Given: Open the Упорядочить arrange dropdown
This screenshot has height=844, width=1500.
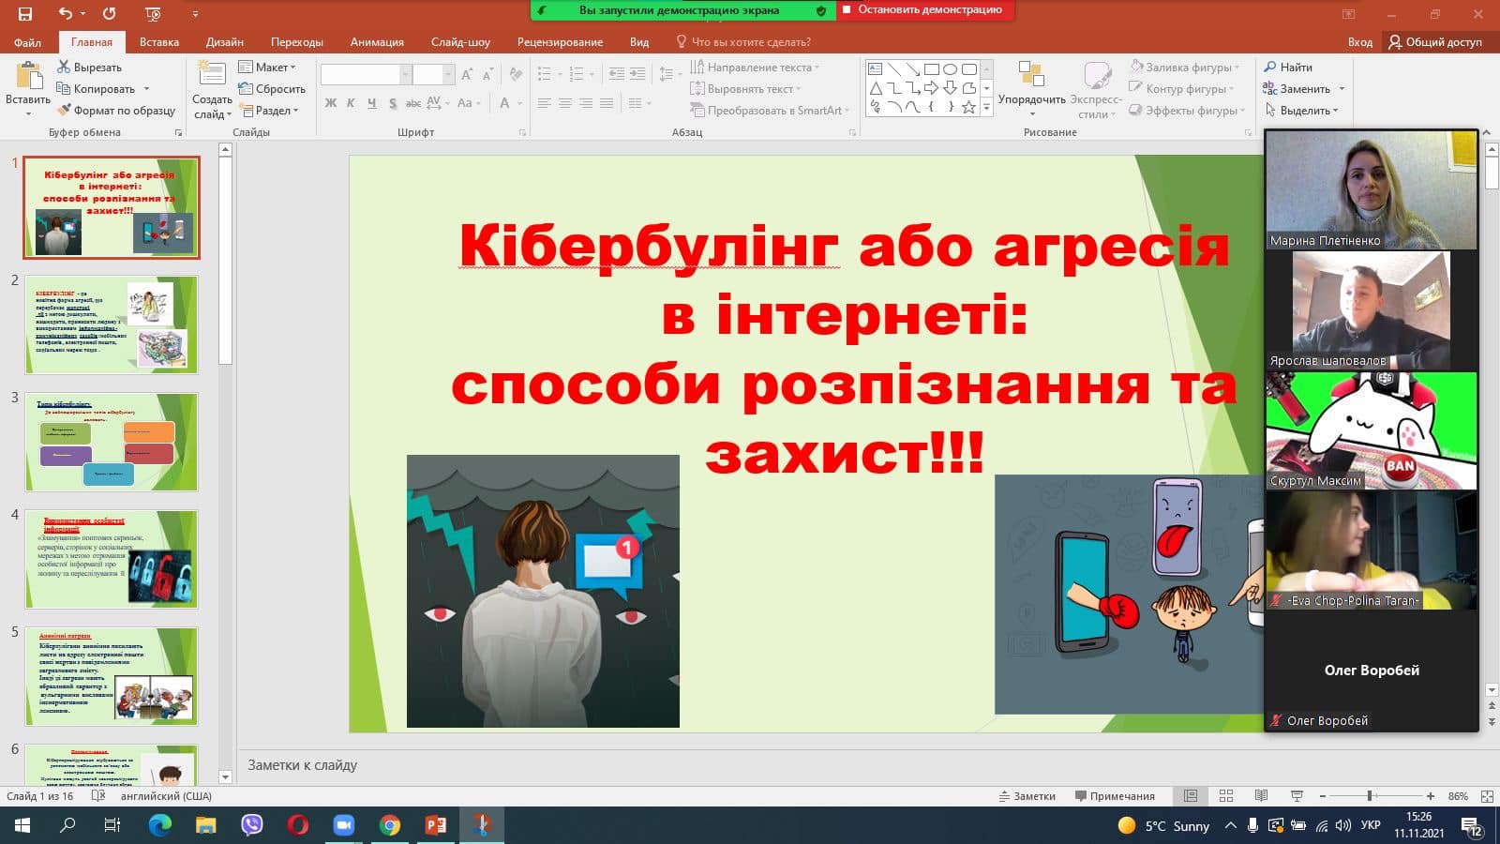Looking at the screenshot, I should 1031,89.
